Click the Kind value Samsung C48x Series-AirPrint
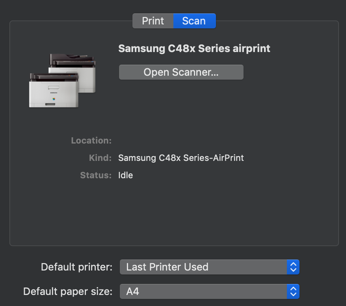Viewport: 346px width, 306px height. click(181, 158)
